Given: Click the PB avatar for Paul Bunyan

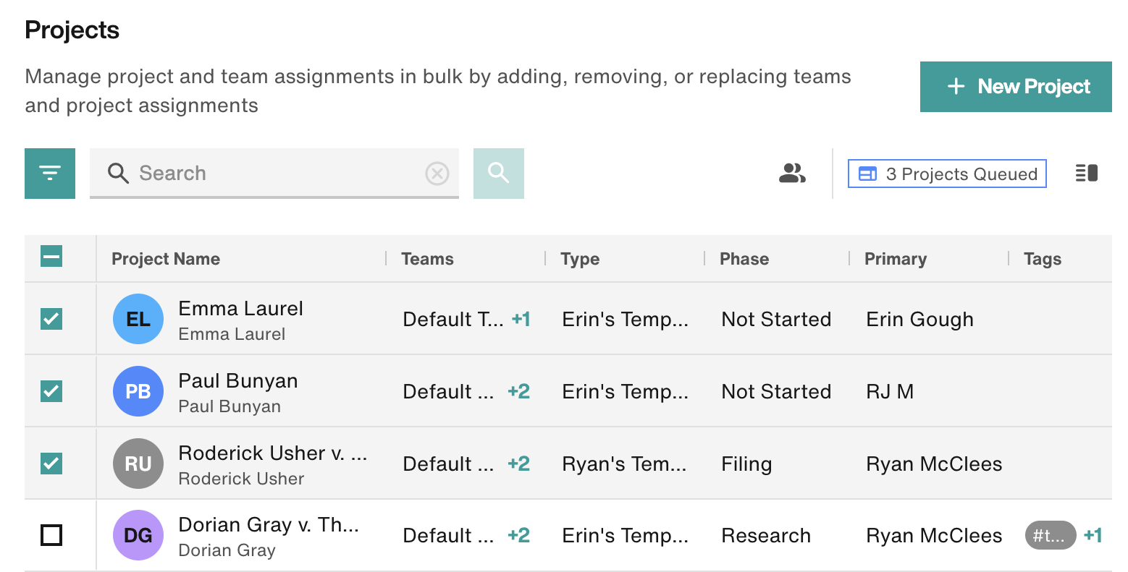Looking at the screenshot, I should (x=138, y=391).
